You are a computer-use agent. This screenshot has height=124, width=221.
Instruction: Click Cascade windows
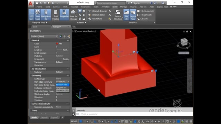point(142,19)
